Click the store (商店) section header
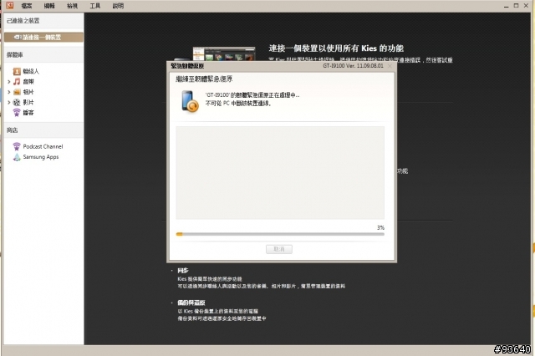The width and height of the screenshot is (535, 356). point(43,130)
